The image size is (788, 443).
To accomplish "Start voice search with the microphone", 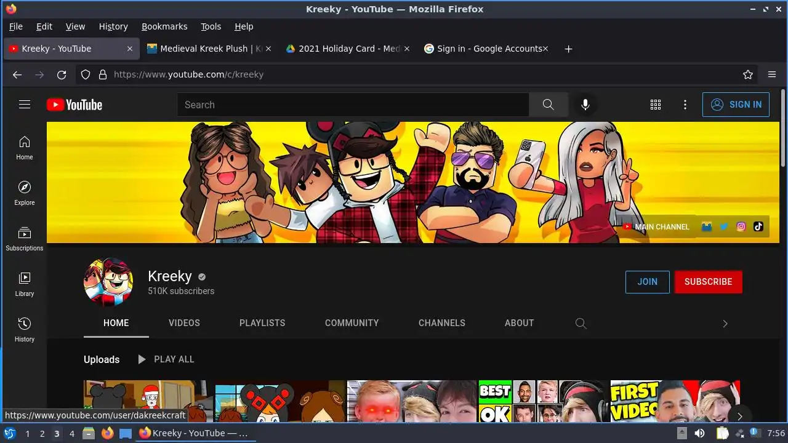I will pyautogui.click(x=585, y=105).
